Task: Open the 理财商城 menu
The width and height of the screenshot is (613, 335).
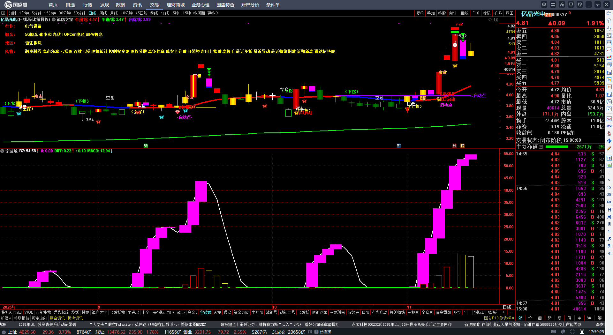Action: (176, 5)
